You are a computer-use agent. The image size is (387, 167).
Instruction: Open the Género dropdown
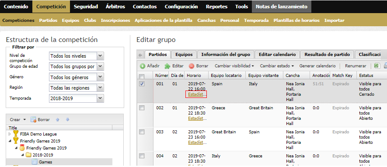click(100, 77)
